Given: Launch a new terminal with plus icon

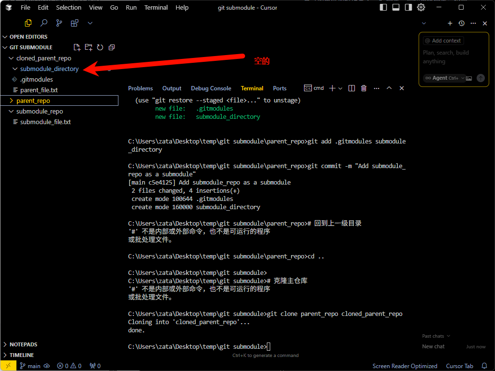Looking at the screenshot, I should coord(332,88).
